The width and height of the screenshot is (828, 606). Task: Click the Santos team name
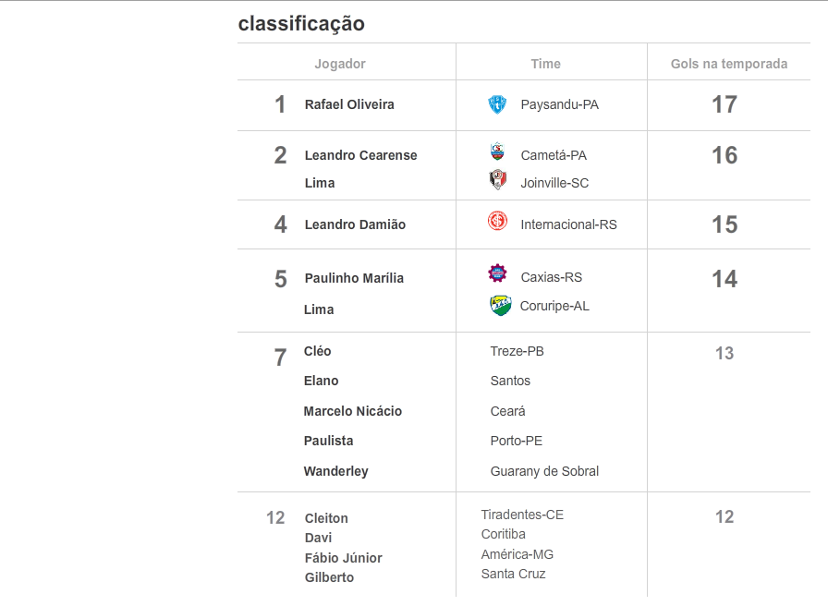510,381
